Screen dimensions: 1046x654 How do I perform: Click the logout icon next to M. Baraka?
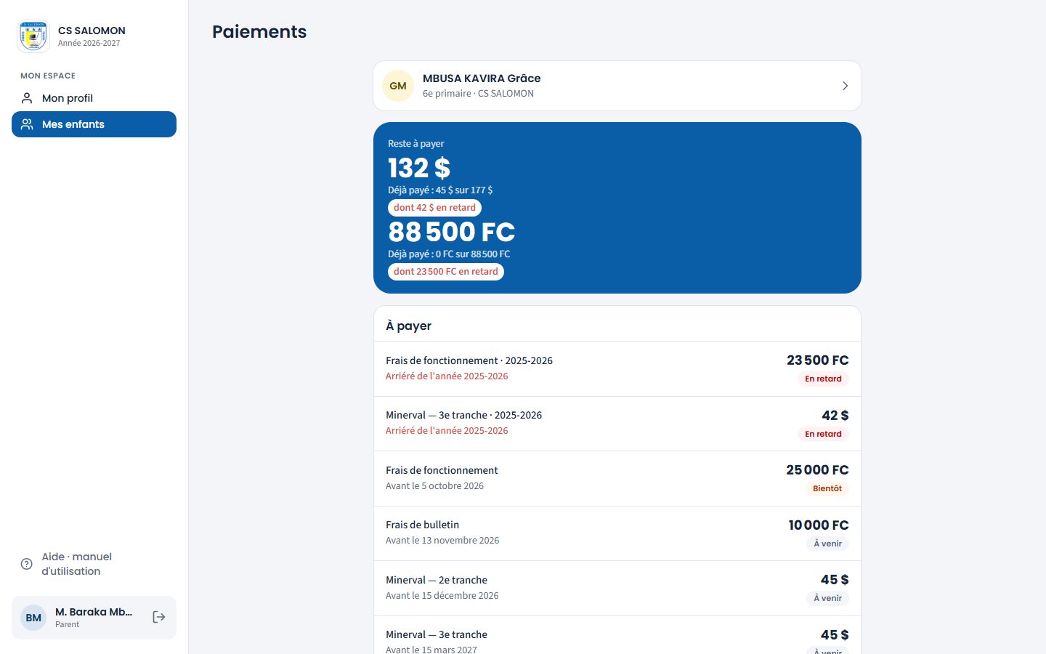[x=159, y=617]
